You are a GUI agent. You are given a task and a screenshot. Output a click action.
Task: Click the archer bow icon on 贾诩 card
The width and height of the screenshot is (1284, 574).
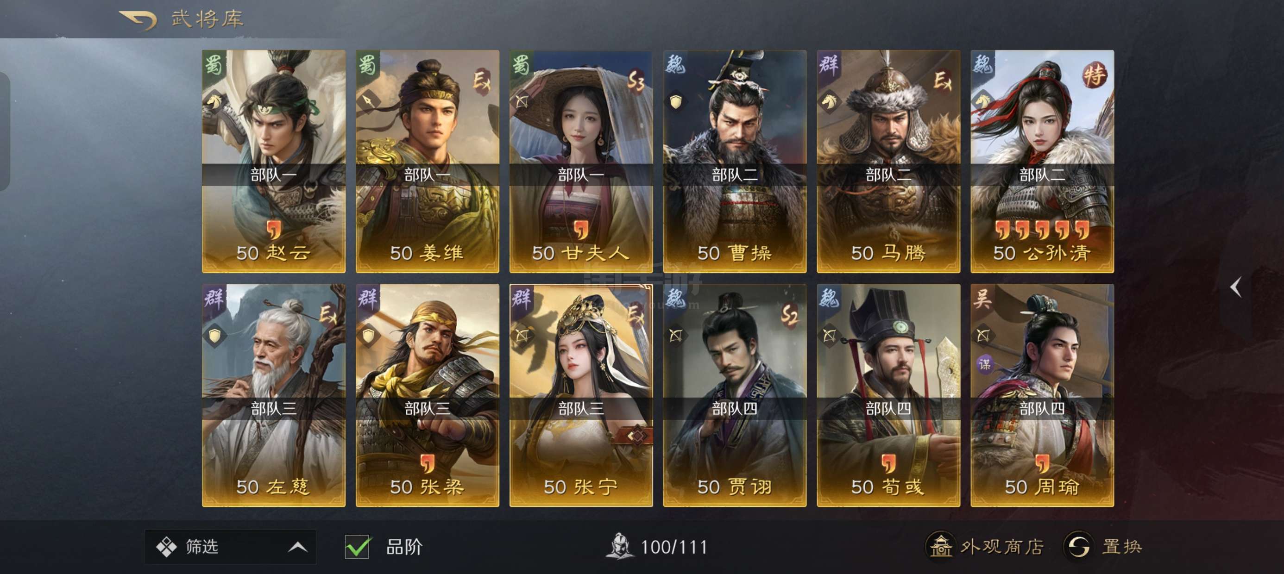click(x=675, y=335)
